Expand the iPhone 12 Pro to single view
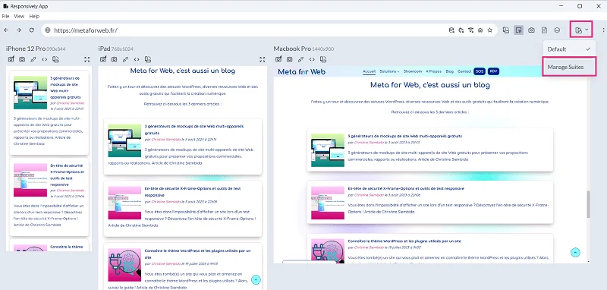Viewport: 607px width, 290px height. pyautogui.click(x=87, y=59)
